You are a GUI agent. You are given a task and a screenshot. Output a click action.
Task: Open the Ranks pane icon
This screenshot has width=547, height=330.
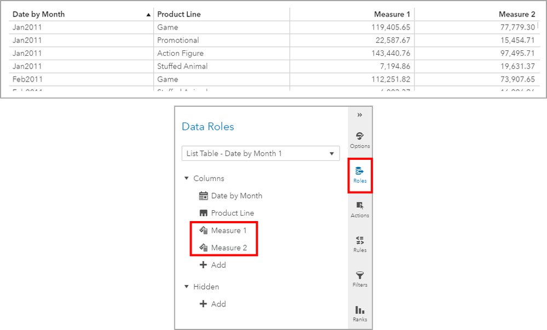360,312
